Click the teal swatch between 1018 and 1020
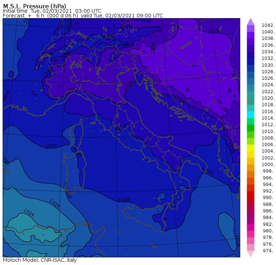The height and width of the screenshot is (265, 276). tap(251, 102)
